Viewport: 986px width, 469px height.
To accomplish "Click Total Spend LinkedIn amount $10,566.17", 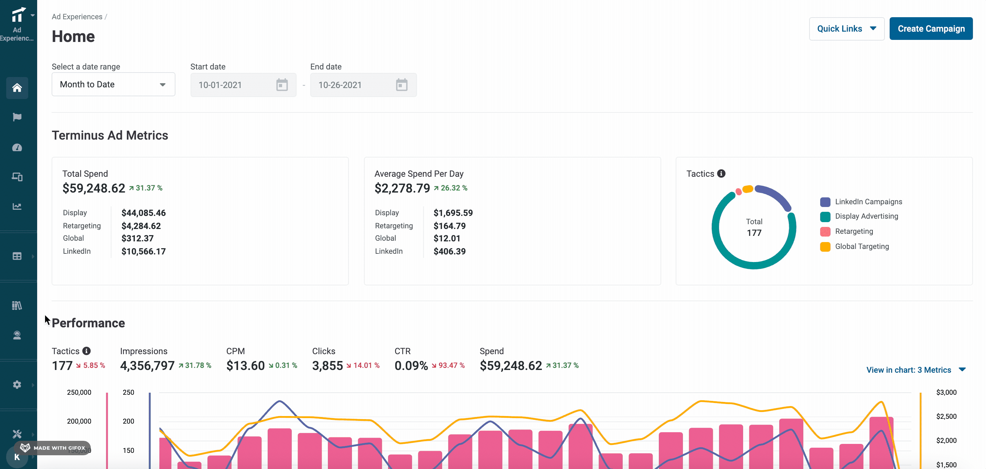I will tap(143, 252).
